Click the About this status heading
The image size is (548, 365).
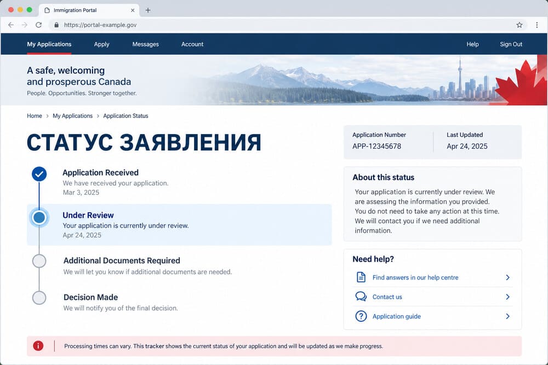pos(384,177)
